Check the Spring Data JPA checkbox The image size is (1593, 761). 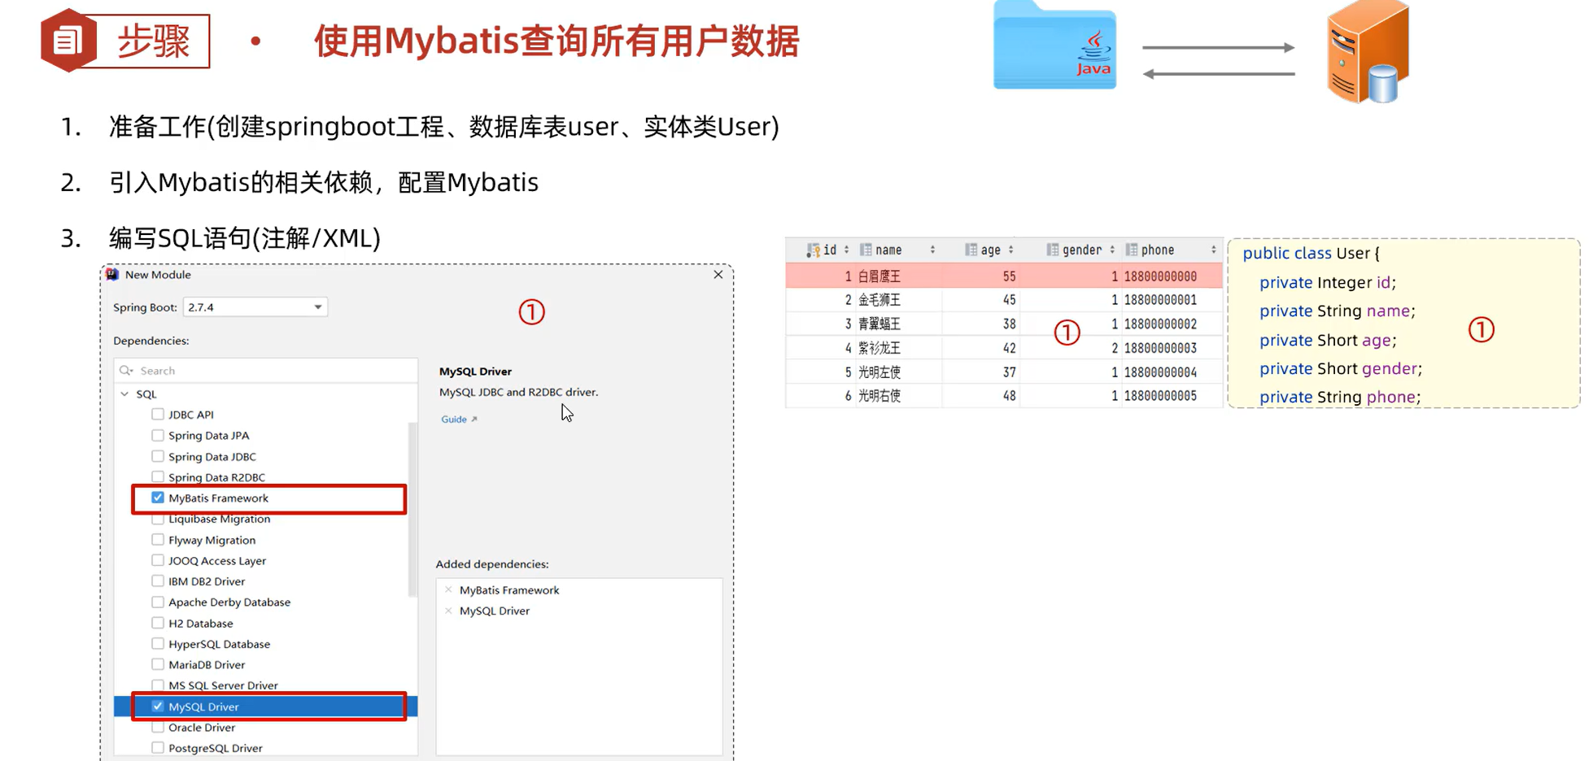pyautogui.click(x=158, y=436)
